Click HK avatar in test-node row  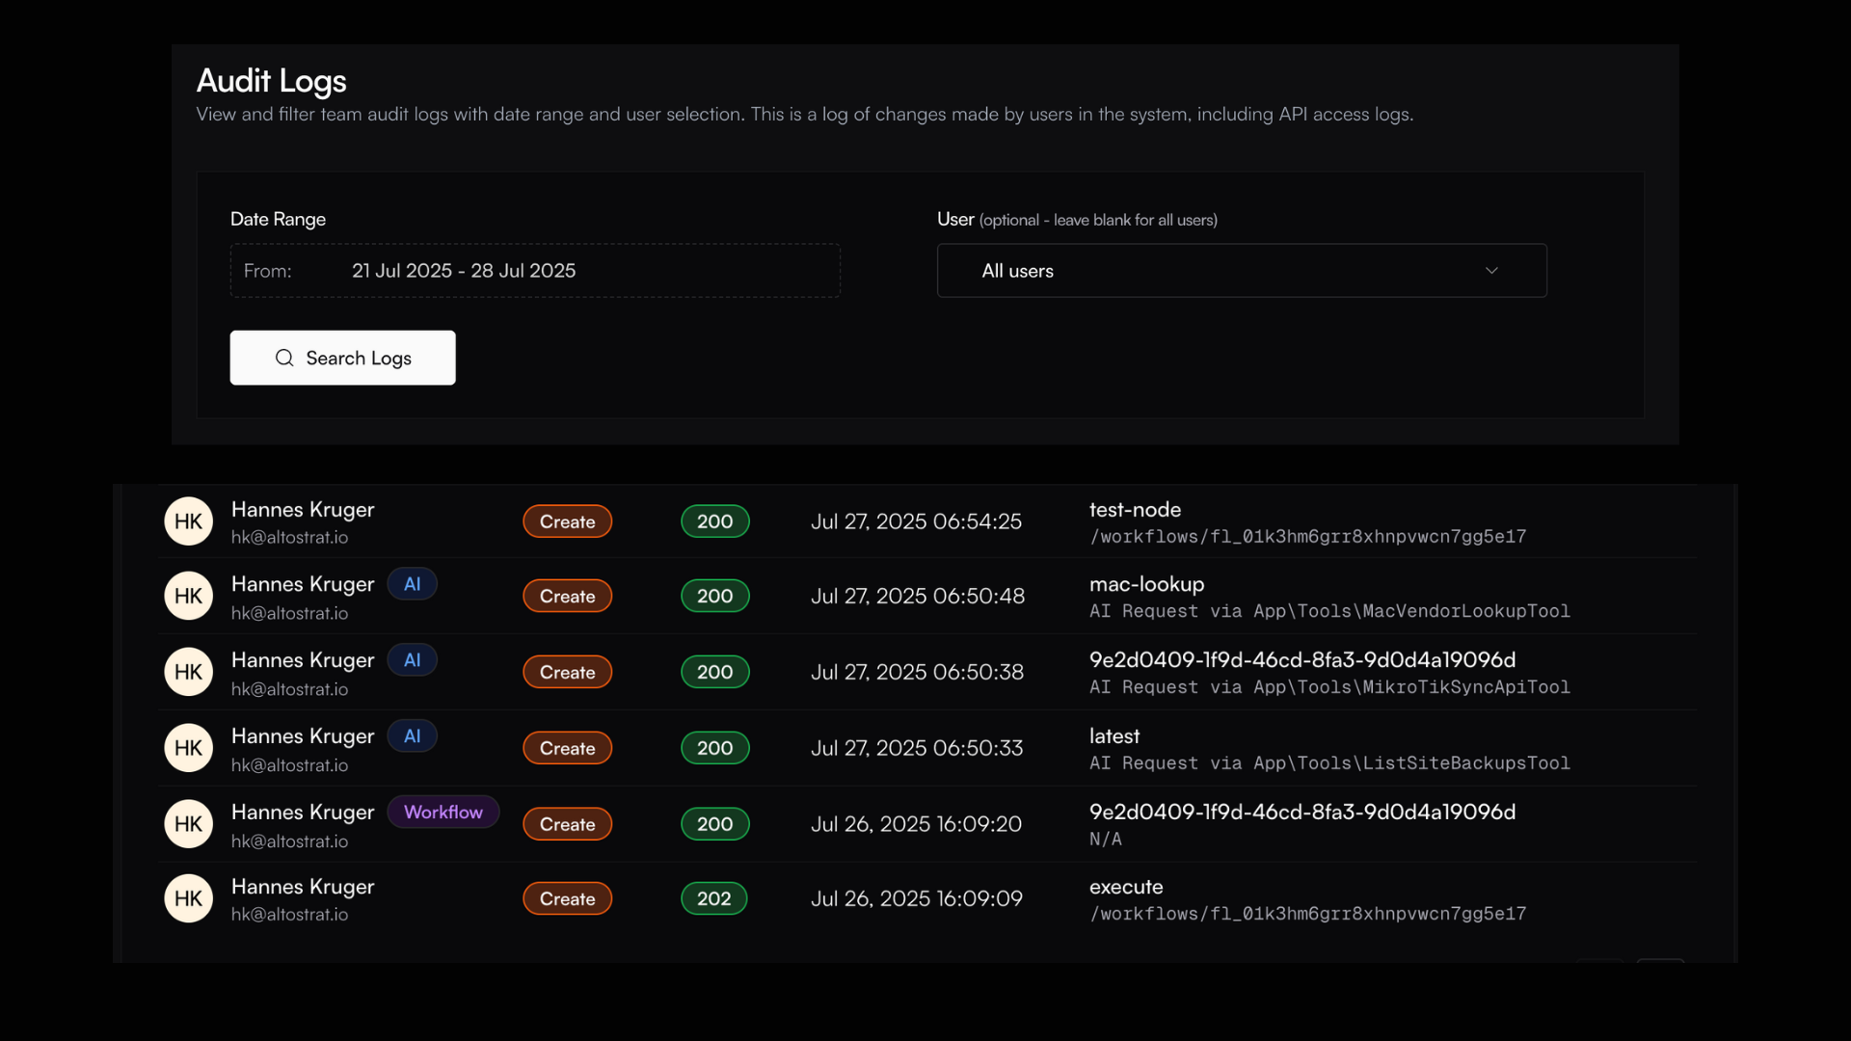pyautogui.click(x=188, y=521)
